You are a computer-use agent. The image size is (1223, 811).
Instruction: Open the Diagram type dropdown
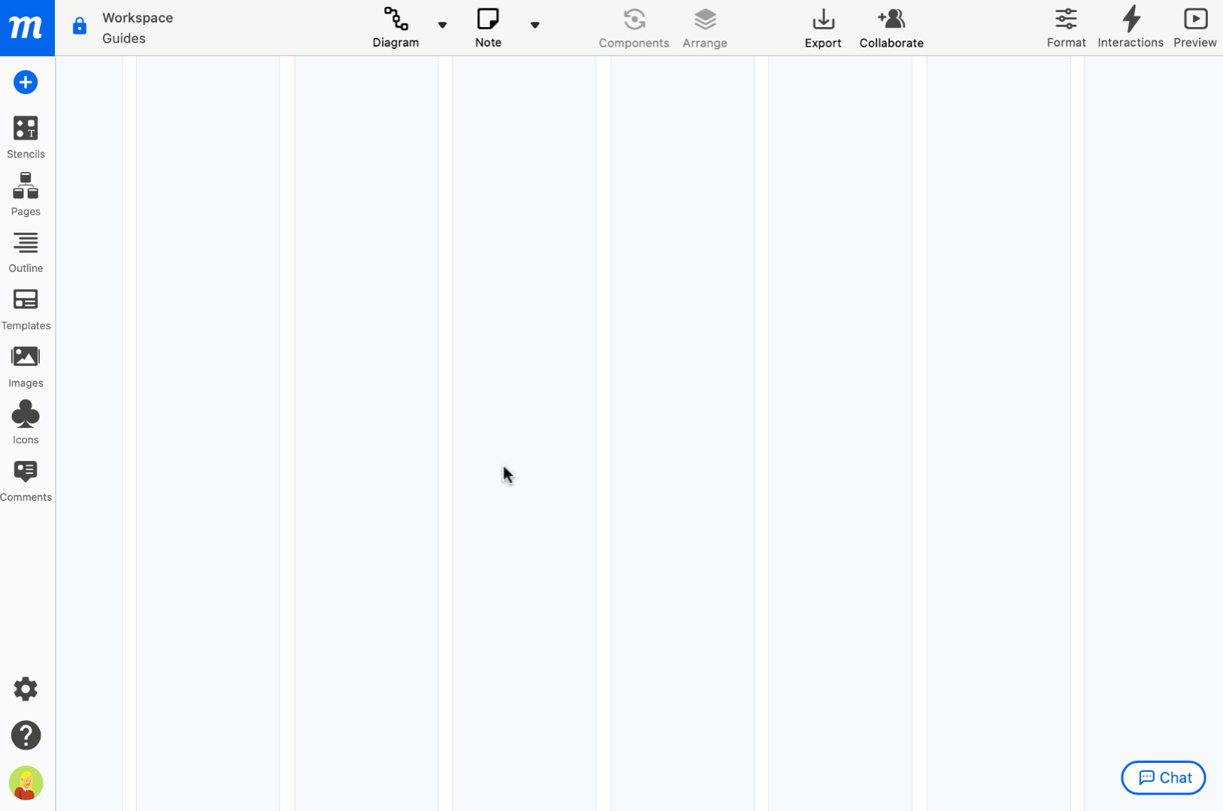[x=443, y=24]
